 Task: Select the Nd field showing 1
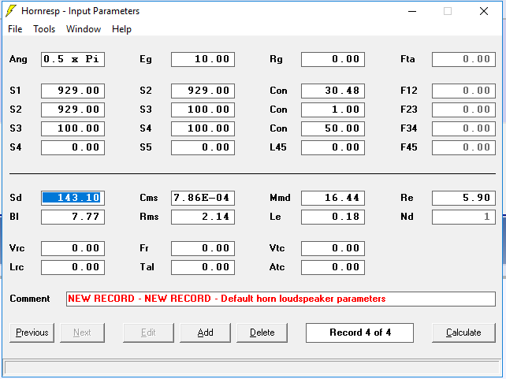pos(463,217)
